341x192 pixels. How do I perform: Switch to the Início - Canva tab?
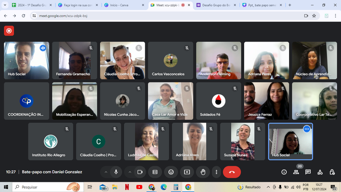click(x=123, y=5)
